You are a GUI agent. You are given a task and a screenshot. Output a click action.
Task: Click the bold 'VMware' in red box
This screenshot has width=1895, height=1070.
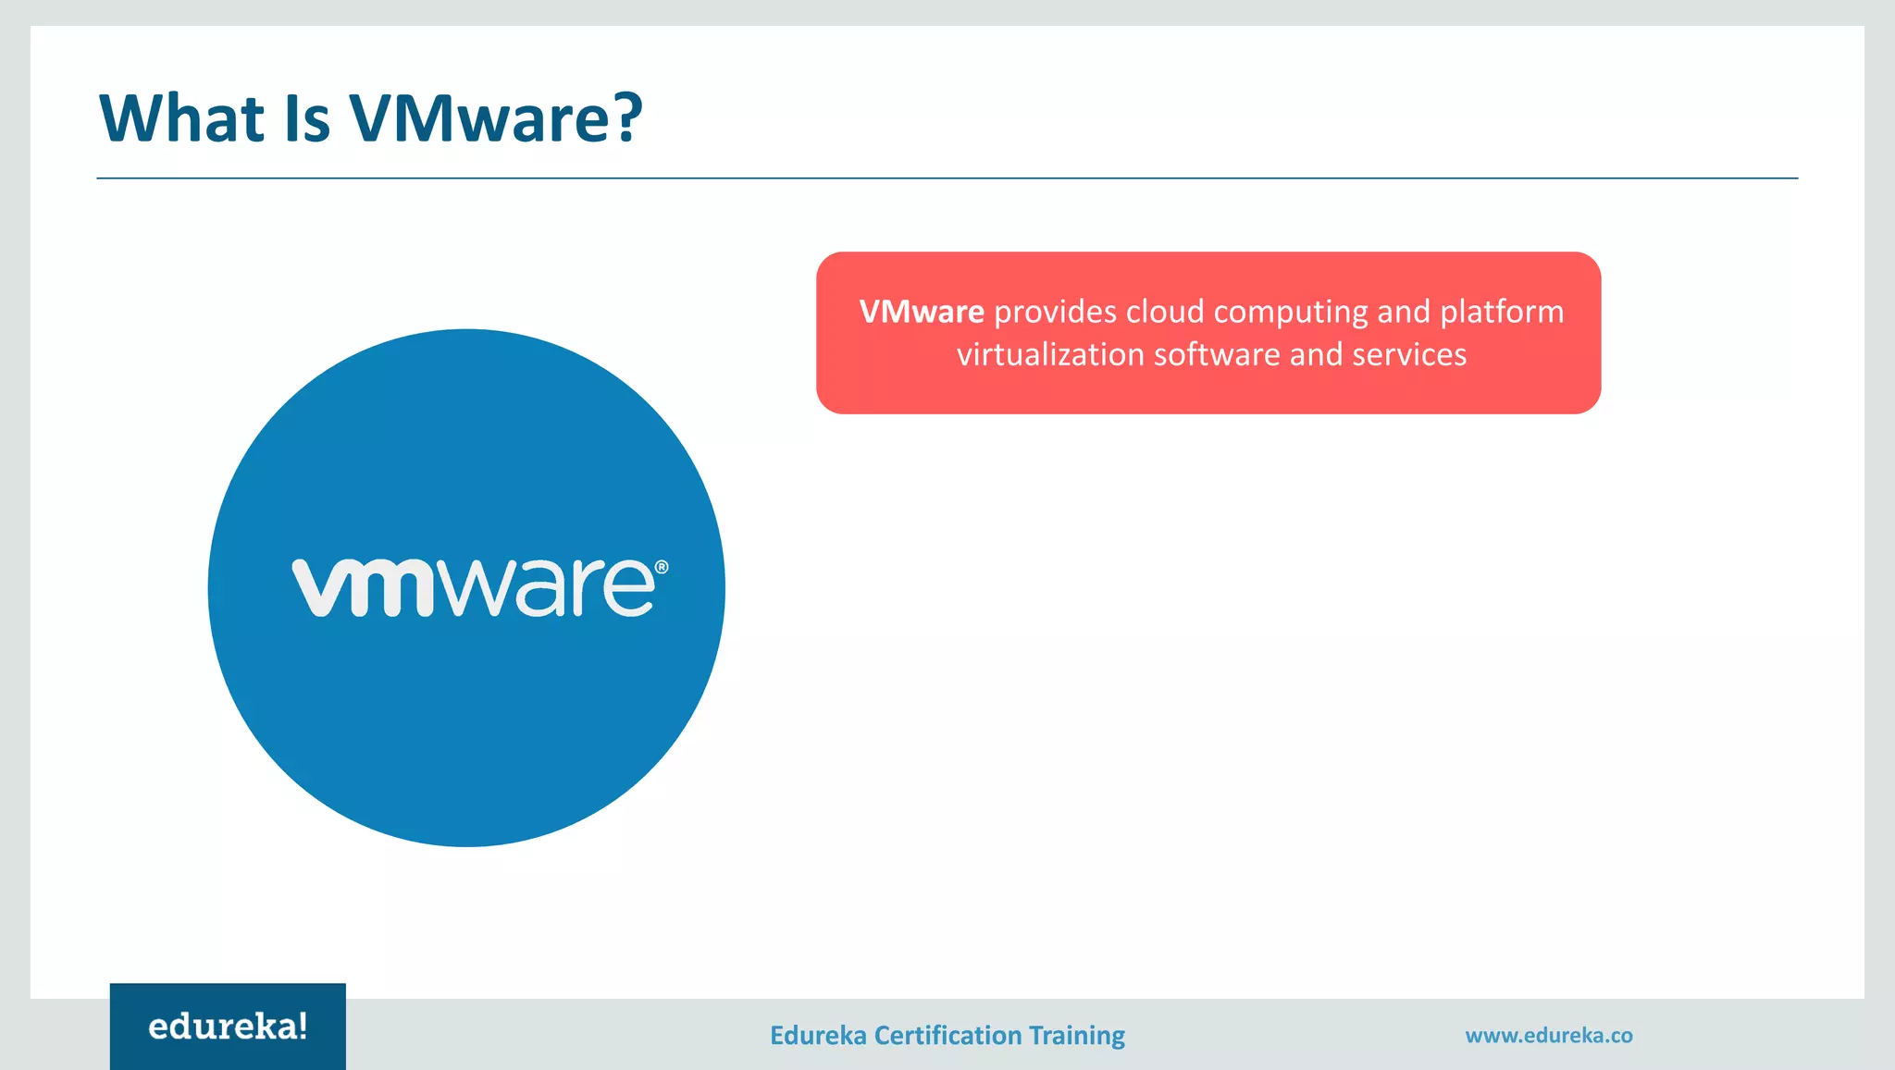[x=922, y=312]
